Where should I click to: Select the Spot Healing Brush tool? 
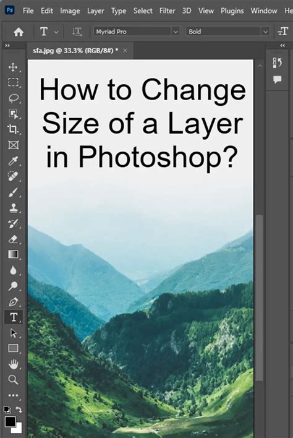[x=13, y=176]
